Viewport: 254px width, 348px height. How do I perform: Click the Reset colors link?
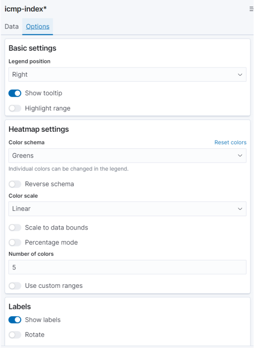(x=230, y=142)
